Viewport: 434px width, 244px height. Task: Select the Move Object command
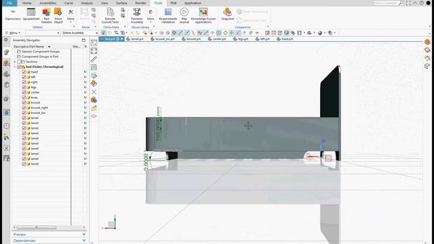point(58,16)
